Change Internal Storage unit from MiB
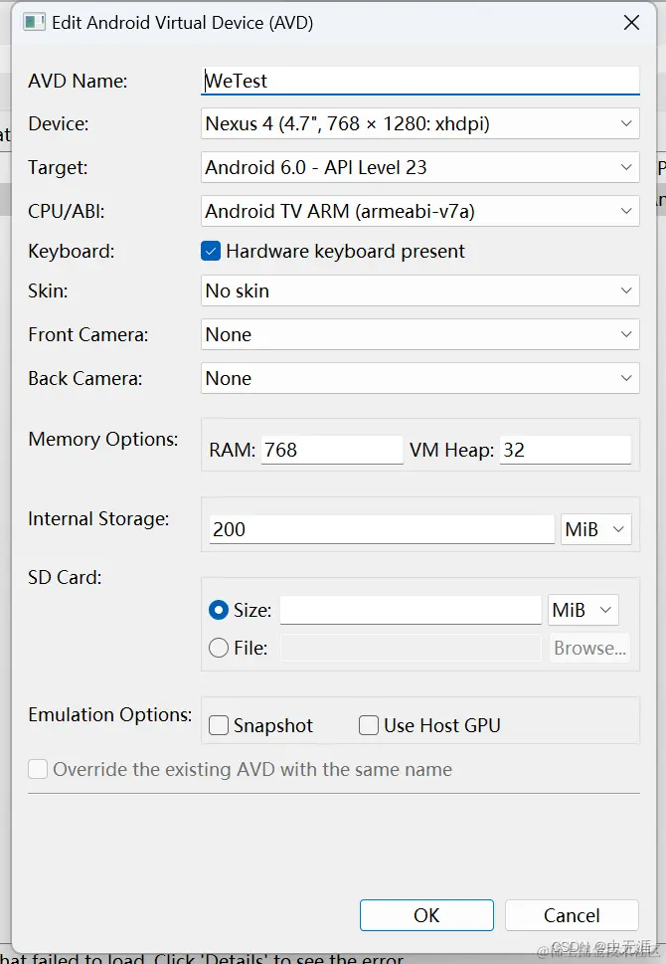 tap(595, 529)
